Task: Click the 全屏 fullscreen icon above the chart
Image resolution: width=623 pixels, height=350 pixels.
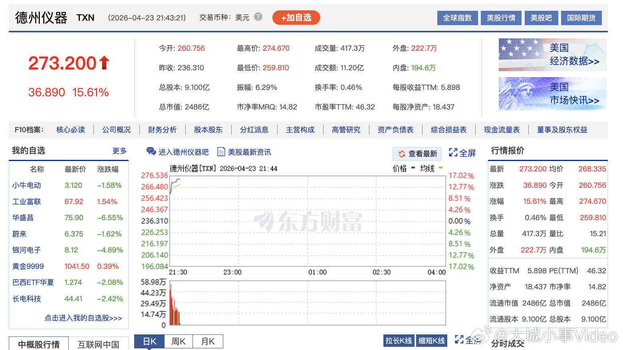Action: click(452, 153)
